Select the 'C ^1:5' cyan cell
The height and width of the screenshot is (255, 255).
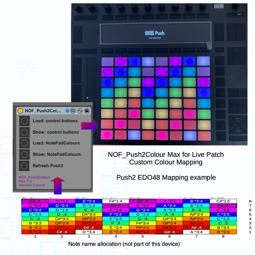click(223, 219)
